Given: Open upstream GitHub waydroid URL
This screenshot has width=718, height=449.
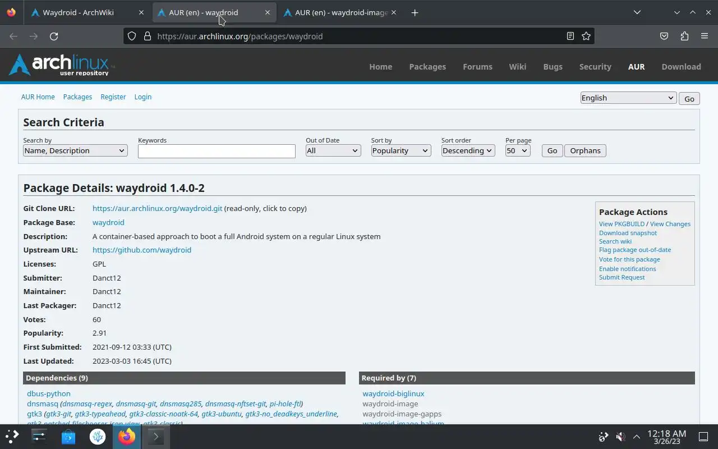Looking at the screenshot, I should (x=142, y=250).
